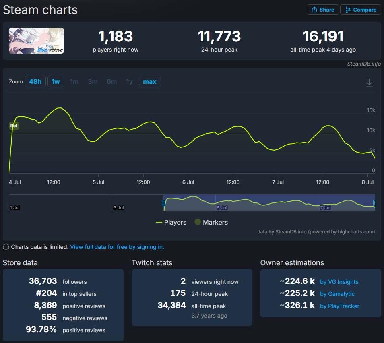Select the 3m zoom option
384x343 pixels.
[93, 82]
